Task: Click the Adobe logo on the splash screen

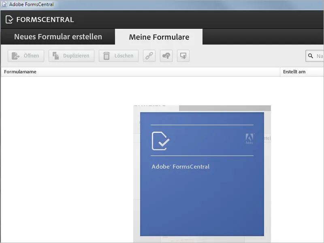Action: 250,138
